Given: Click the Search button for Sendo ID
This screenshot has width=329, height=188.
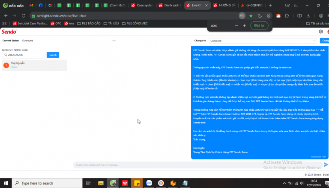Looking at the screenshot, I should tap(53, 55).
